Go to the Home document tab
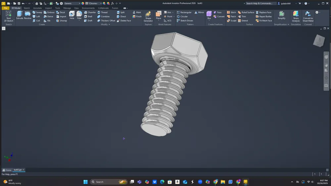Screen dimensions: 331x186 [7, 170]
